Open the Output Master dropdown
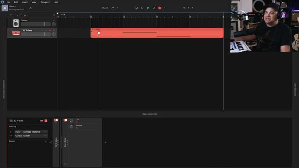The width and height of the screenshot is (299, 168). (x=31, y=136)
